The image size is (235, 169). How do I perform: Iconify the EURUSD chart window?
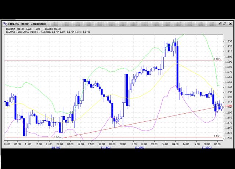(x=220, y=23)
